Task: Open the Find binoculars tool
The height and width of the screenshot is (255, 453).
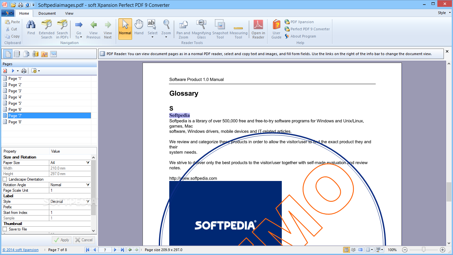Action: tap(31, 28)
